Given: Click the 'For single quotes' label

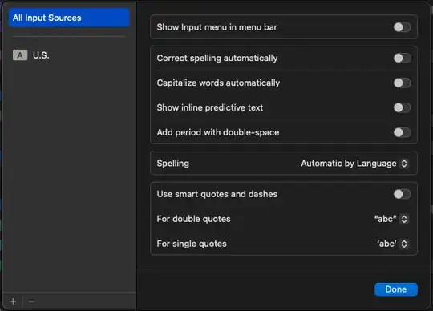Looking at the screenshot, I should (x=192, y=244).
